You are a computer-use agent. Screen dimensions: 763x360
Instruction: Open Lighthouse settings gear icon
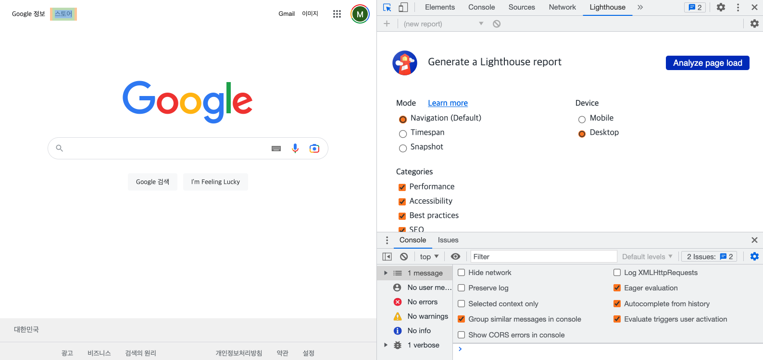[x=754, y=24]
